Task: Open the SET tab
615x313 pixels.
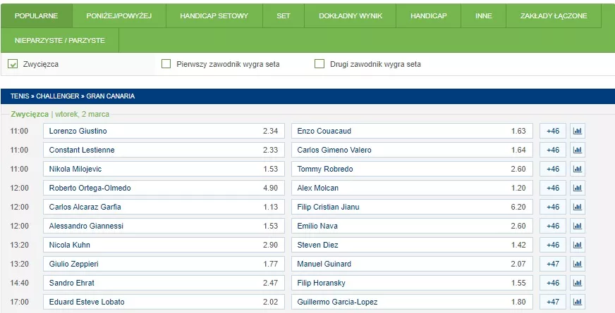Action: click(284, 16)
